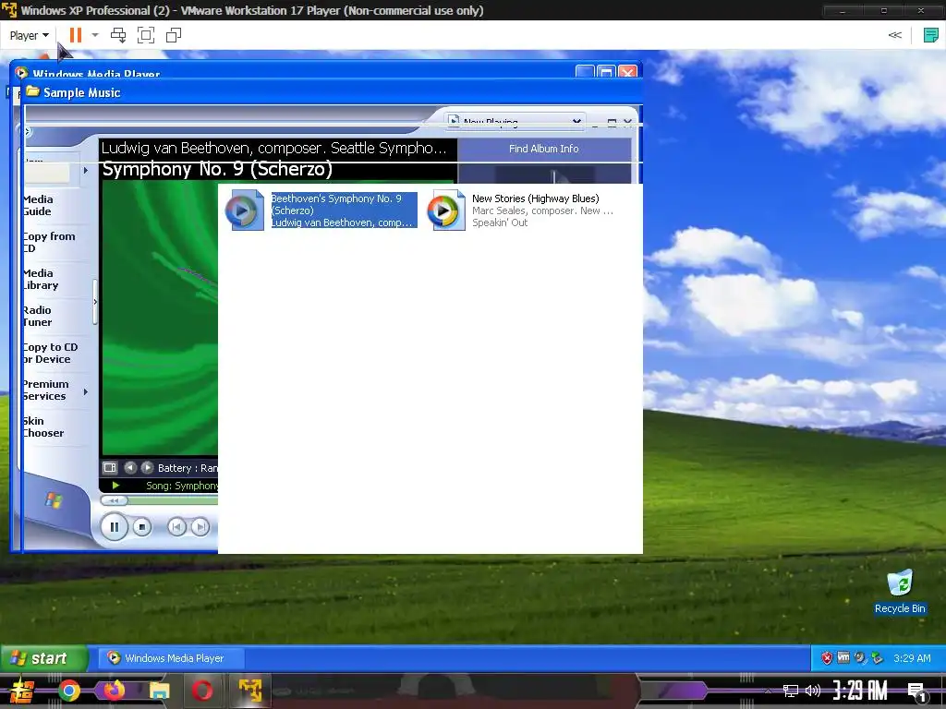Screen dimensions: 946x709
Task: Enter VMware full screen mode
Action: pyautogui.click(x=146, y=35)
